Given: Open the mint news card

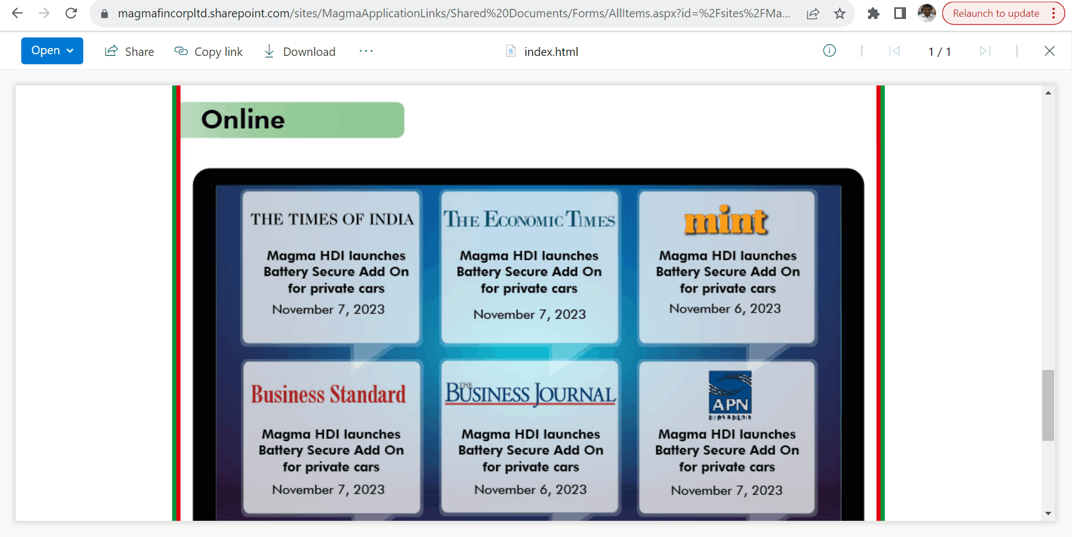Looking at the screenshot, I should click(x=727, y=267).
